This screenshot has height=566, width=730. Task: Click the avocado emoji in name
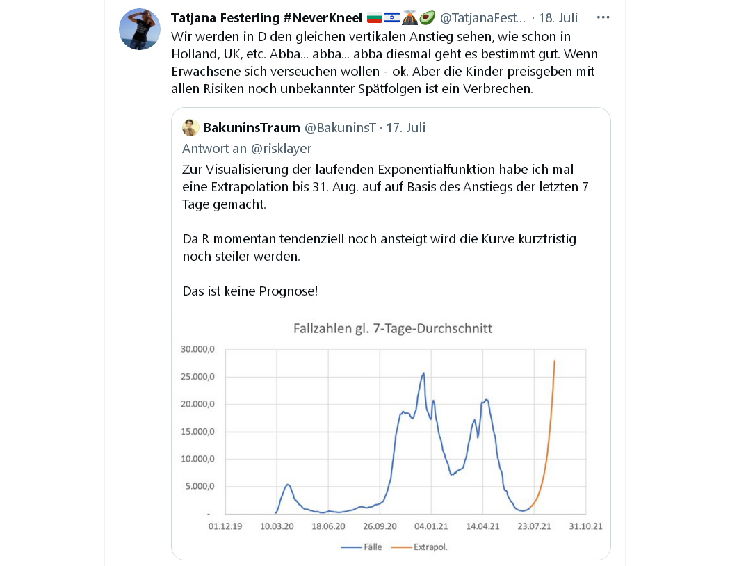pos(427,17)
